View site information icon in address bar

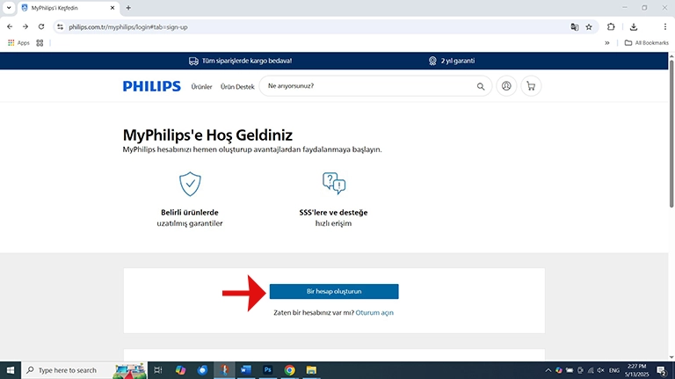click(61, 26)
